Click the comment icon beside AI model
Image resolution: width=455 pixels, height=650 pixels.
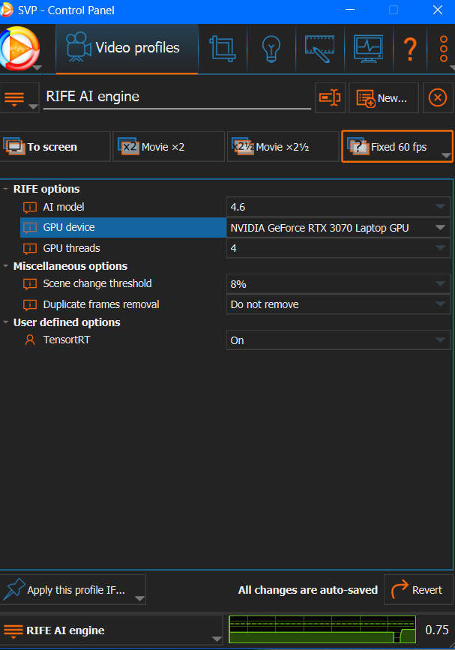(x=30, y=208)
